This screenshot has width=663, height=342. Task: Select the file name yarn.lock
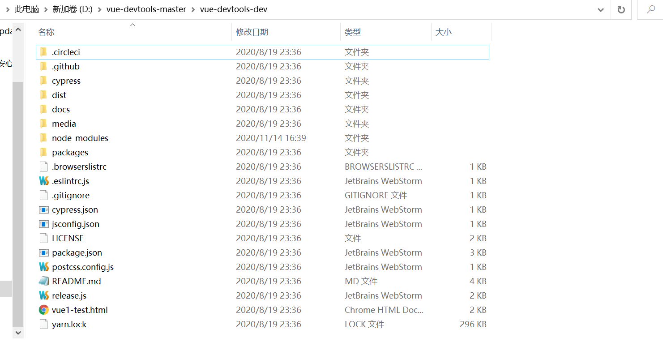tap(69, 324)
